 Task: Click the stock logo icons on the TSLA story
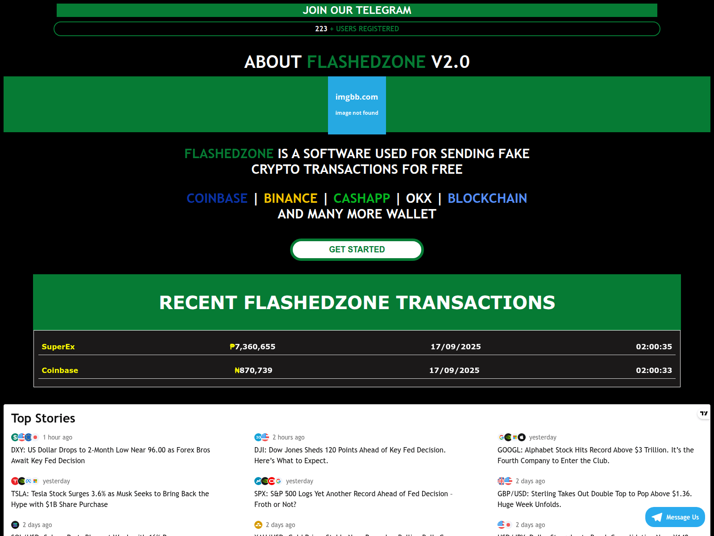click(25, 481)
